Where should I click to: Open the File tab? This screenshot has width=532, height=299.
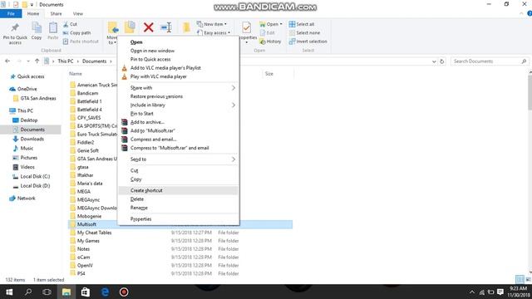(x=11, y=14)
